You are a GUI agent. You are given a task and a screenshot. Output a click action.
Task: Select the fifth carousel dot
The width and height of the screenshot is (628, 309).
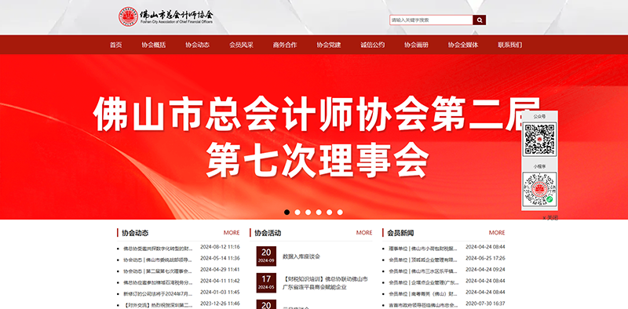(329, 212)
